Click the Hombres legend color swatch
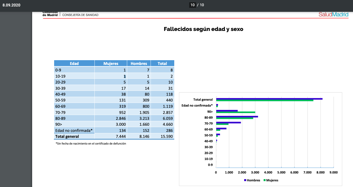The height and width of the screenshot is (187, 353). coord(245,180)
